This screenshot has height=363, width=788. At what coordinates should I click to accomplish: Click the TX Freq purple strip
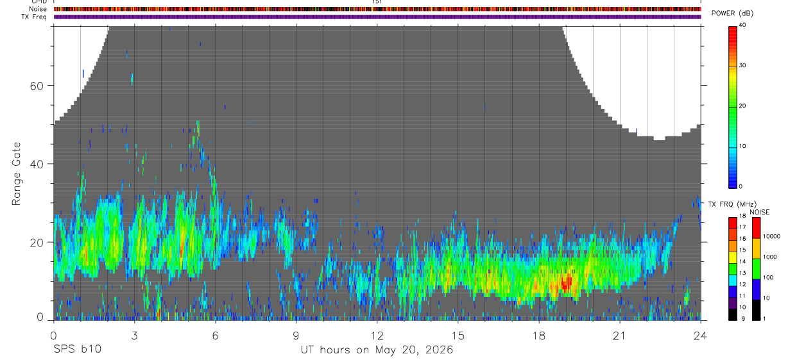(x=377, y=17)
